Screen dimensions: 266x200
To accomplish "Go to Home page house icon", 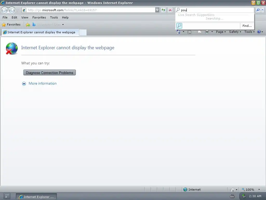I will 178,32.
